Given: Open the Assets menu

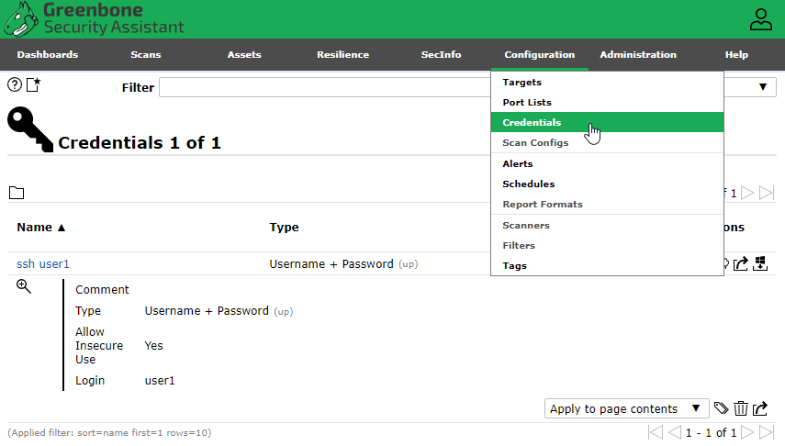Looking at the screenshot, I should point(244,54).
